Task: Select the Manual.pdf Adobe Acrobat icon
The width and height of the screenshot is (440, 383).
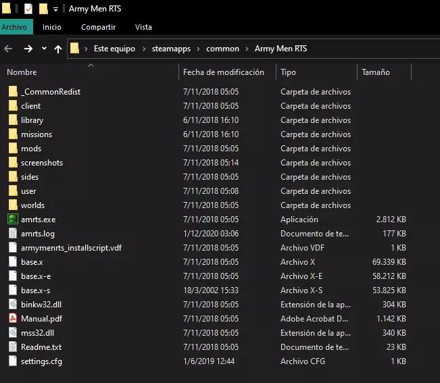Action: click(12, 319)
